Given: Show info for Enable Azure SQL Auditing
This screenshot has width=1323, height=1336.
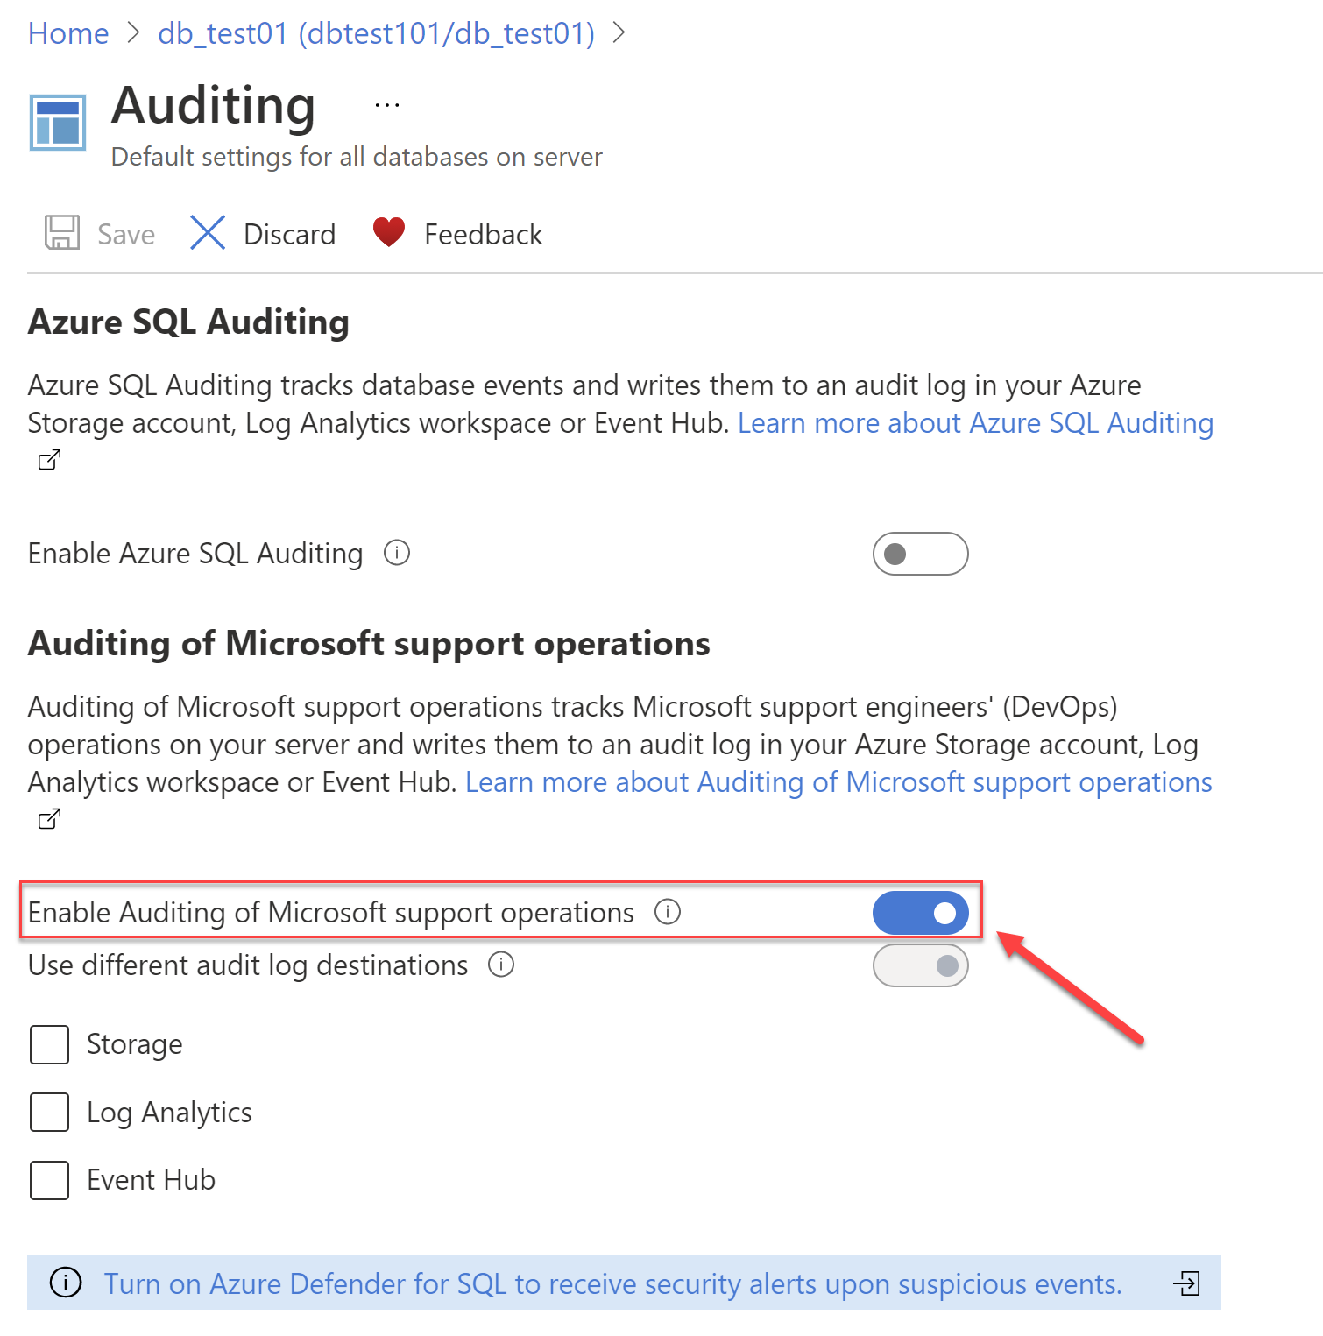Looking at the screenshot, I should (x=397, y=554).
